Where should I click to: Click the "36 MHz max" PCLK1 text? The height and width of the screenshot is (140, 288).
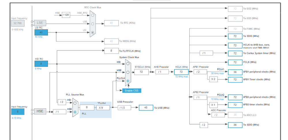pos(218,73)
